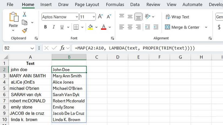Expand the Orientation dropdown arrow
The width and height of the screenshot is (223, 125).
[153, 17]
